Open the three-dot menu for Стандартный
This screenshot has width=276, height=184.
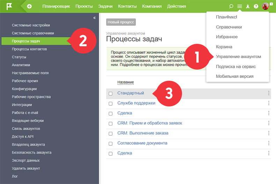269,93
